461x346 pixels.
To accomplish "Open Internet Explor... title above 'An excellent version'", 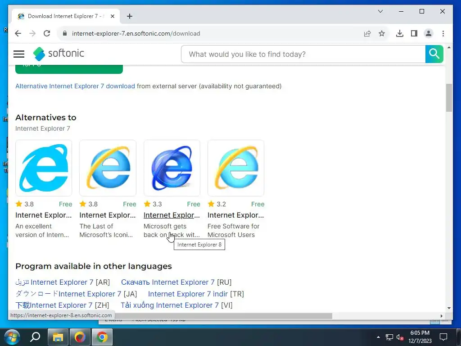I will click(44, 215).
